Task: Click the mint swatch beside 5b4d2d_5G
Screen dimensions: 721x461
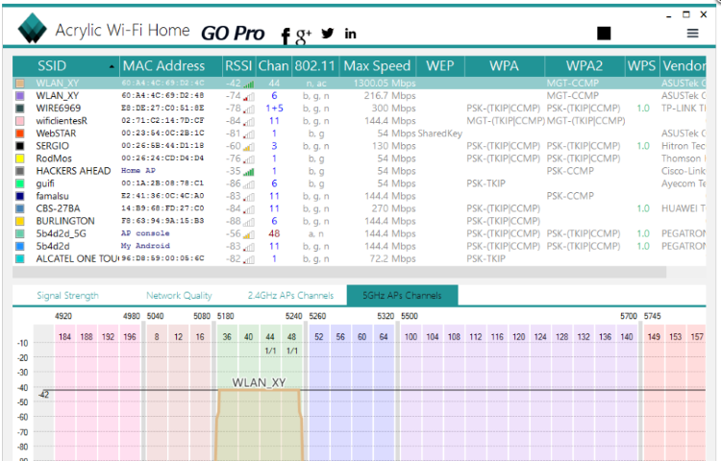Action: pyautogui.click(x=20, y=233)
